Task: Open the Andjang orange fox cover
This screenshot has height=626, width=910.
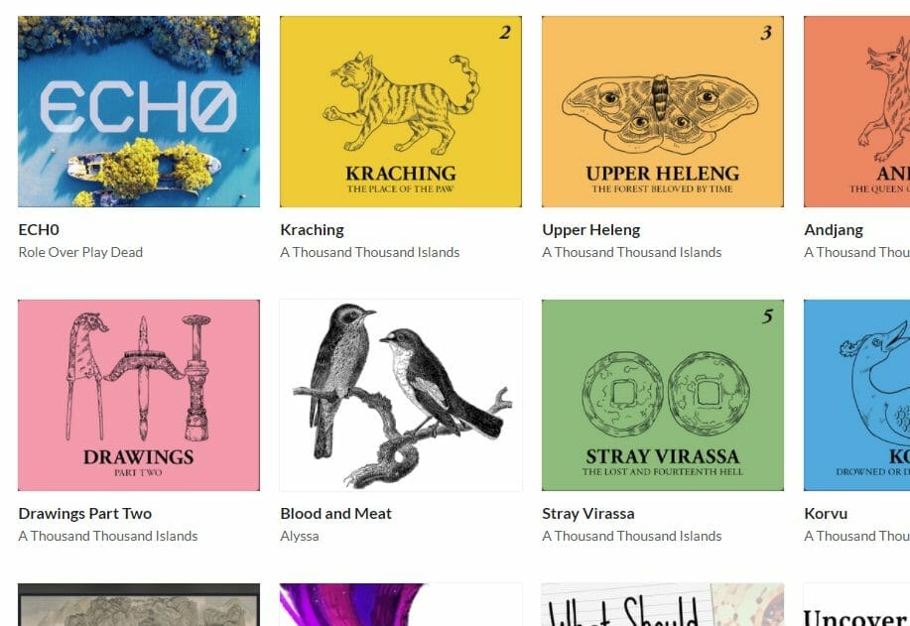Action: coord(856,111)
